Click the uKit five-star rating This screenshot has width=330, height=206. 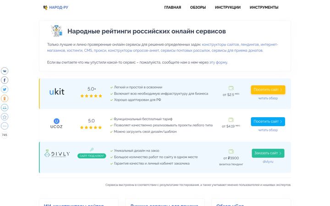click(x=91, y=96)
